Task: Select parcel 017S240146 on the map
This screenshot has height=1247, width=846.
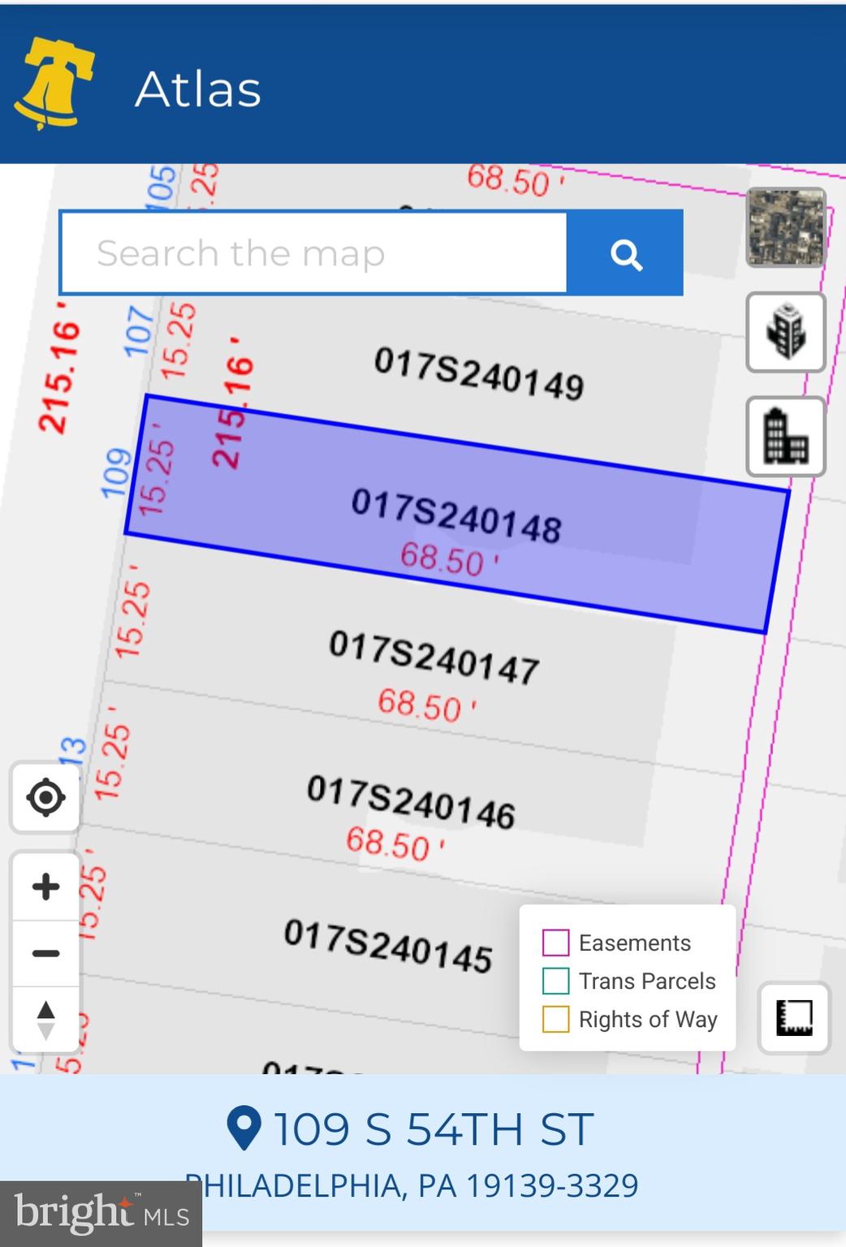Action: tap(410, 801)
